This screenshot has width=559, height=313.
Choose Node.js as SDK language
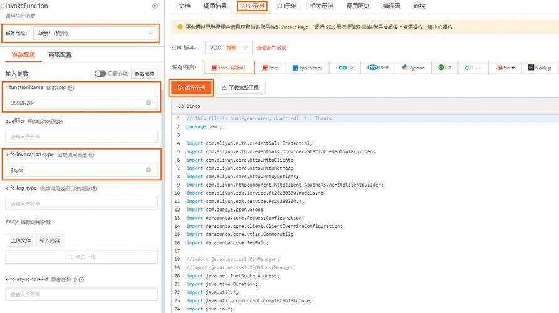[x=540, y=68]
